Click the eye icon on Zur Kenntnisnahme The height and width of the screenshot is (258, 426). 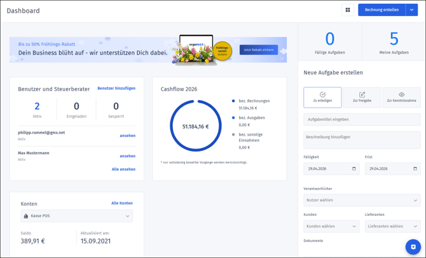[x=402, y=94]
